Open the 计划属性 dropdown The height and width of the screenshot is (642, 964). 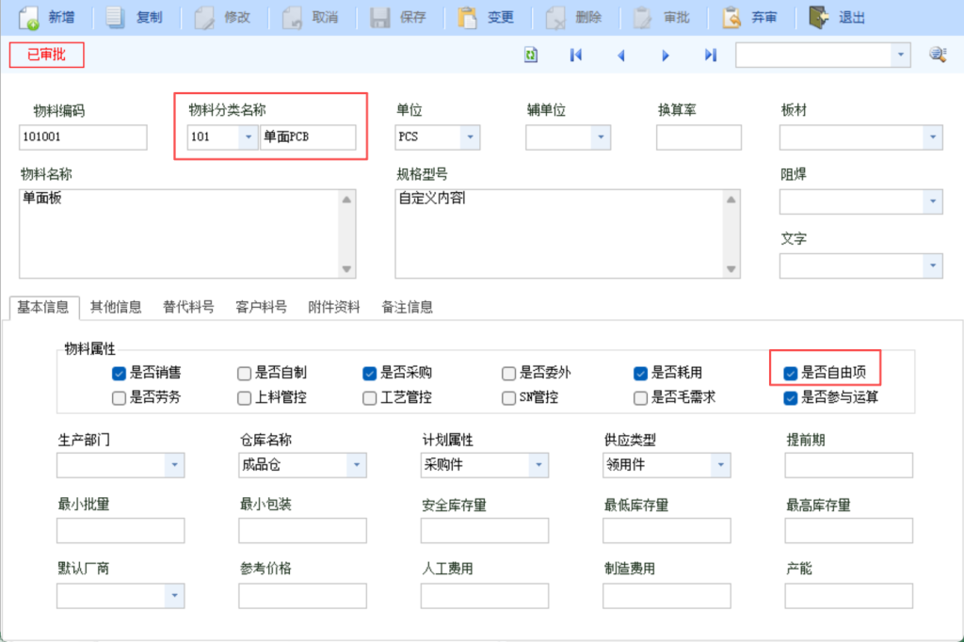click(538, 465)
